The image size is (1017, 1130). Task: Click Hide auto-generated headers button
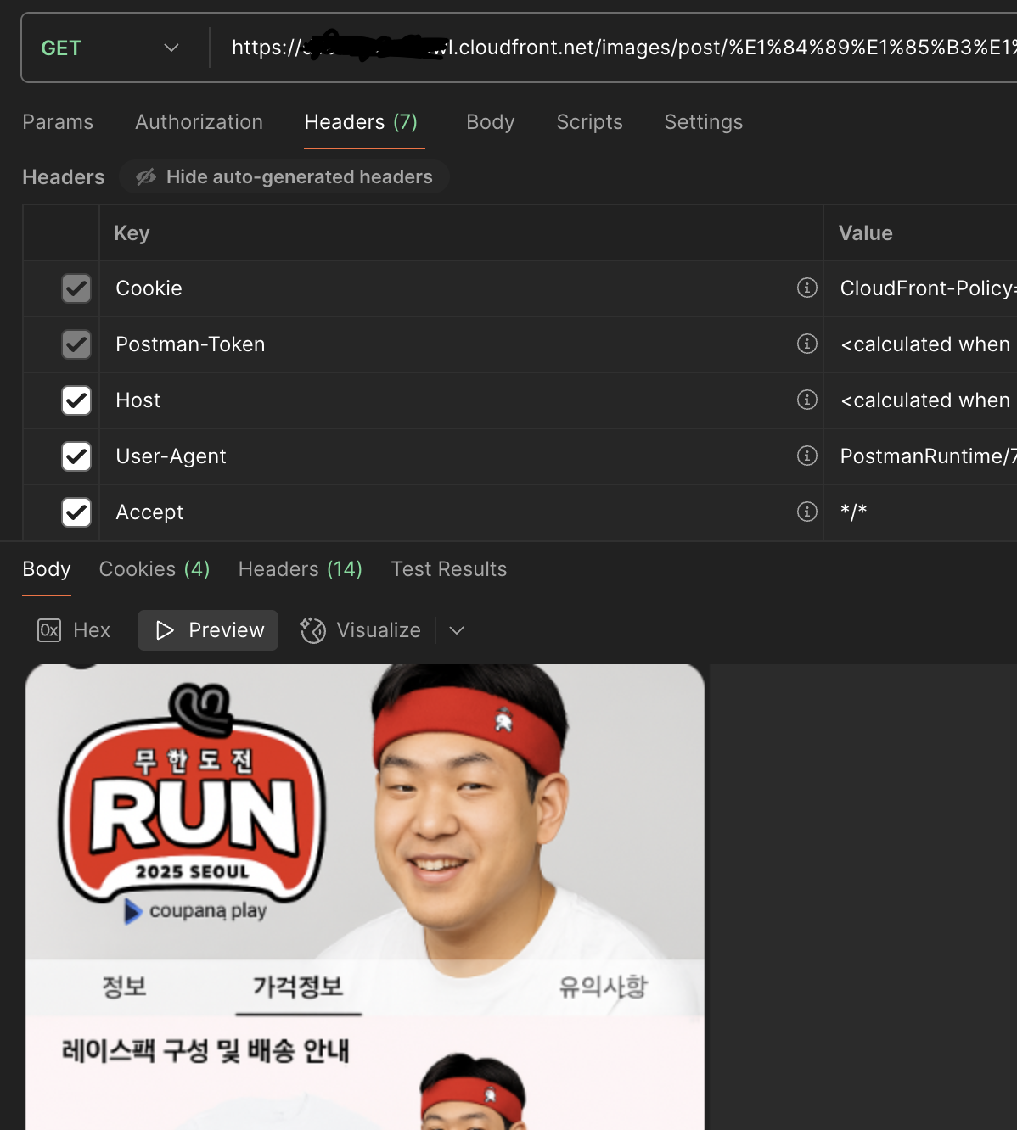[x=284, y=176]
